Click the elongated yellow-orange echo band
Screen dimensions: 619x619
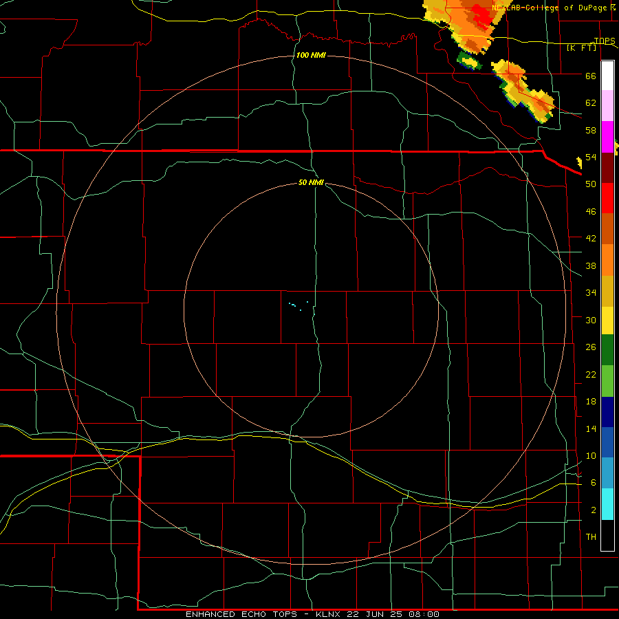click(x=523, y=90)
